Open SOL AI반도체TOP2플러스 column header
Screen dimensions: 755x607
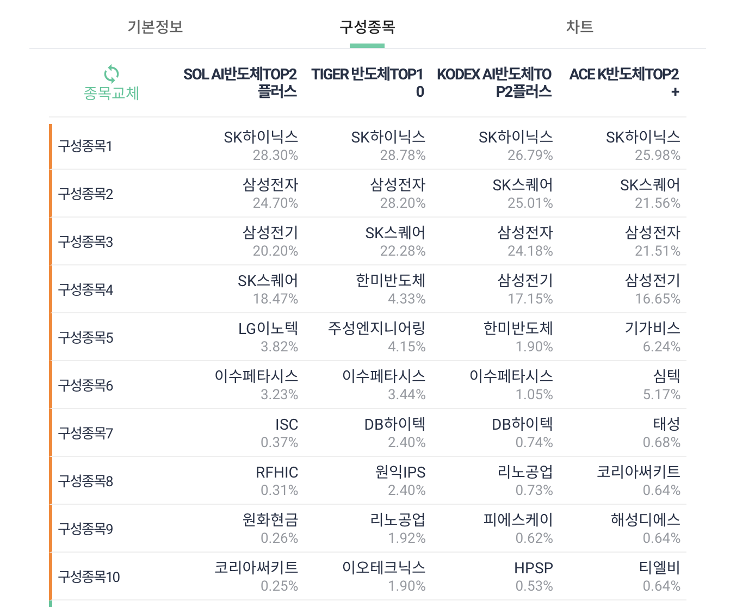tap(240, 83)
